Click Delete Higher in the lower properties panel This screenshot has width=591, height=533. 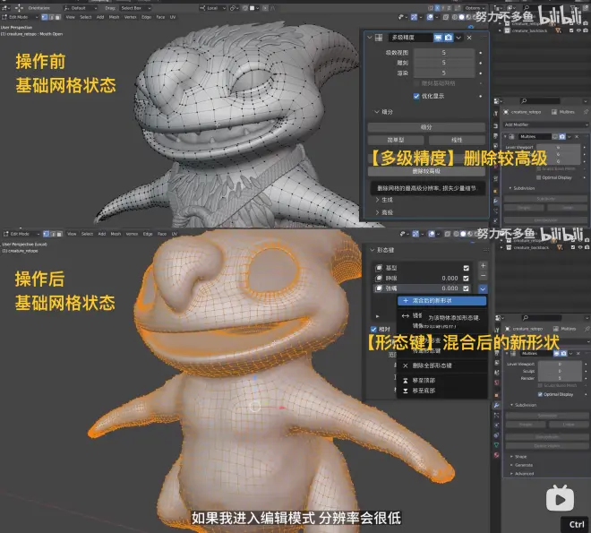click(547, 445)
